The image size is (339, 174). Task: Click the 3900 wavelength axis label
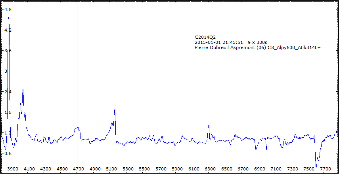pyautogui.click(x=13, y=169)
